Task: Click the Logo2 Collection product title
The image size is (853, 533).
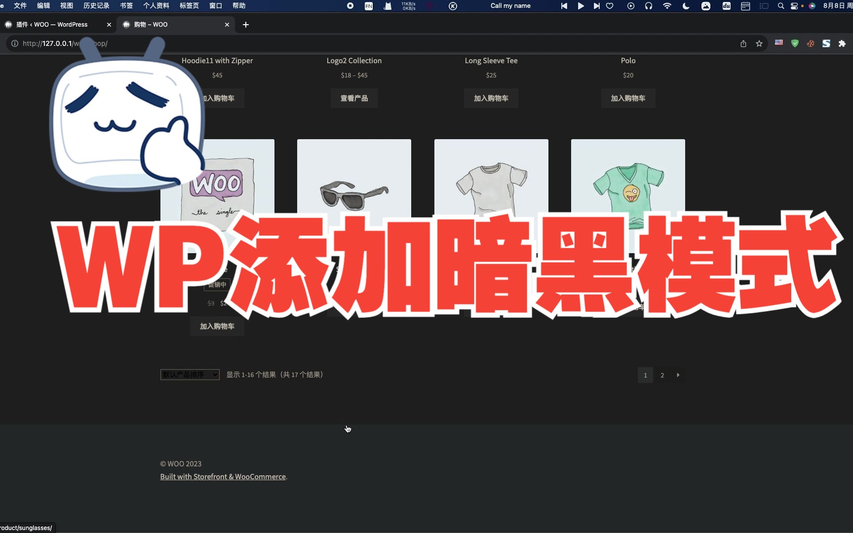Action: tap(354, 61)
